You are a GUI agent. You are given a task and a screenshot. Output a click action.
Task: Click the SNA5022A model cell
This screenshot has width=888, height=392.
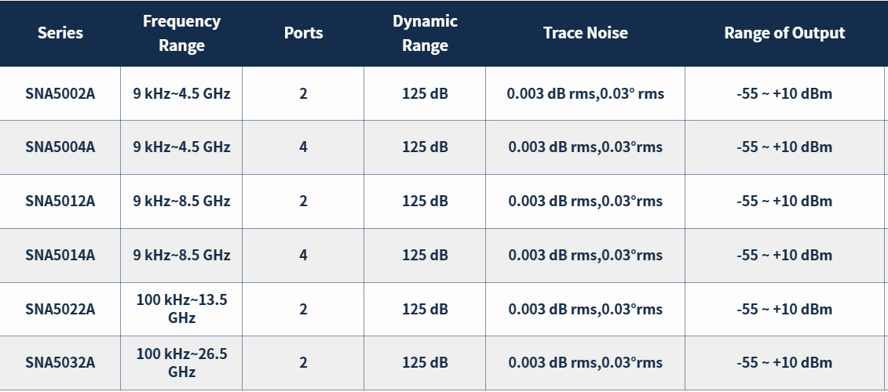point(60,310)
